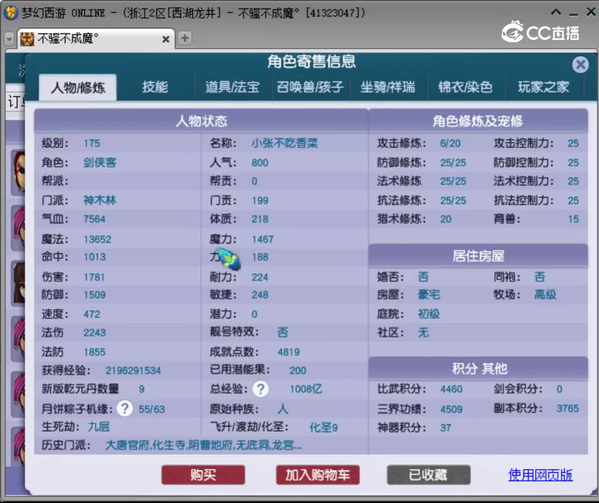599x503 pixels.
Task: Open the 道具/法宝 tab
Action: pos(232,87)
